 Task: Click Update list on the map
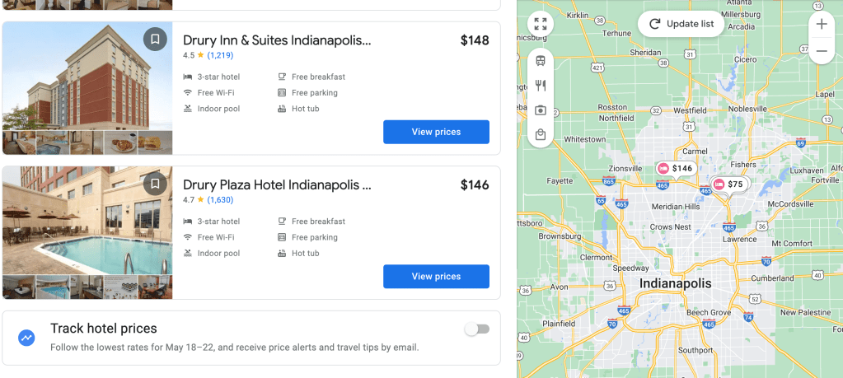(x=681, y=24)
